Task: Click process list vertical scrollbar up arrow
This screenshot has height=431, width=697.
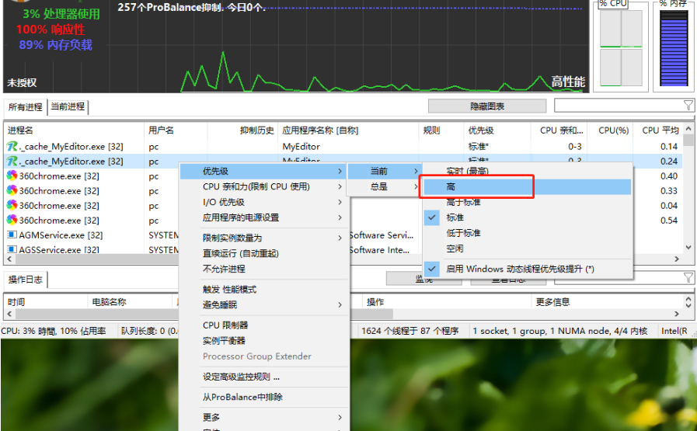Action: click(x=688, y=128)
